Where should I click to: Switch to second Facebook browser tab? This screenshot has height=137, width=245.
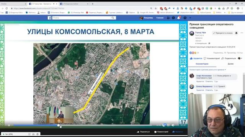pyautogui.click(x=74, y=4)
